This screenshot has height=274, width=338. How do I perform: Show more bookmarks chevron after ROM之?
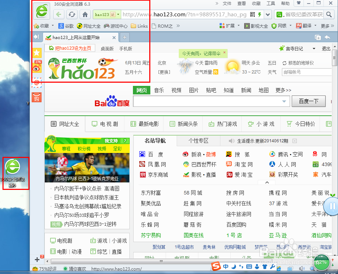pyautogui.click(x=178, y=26)
